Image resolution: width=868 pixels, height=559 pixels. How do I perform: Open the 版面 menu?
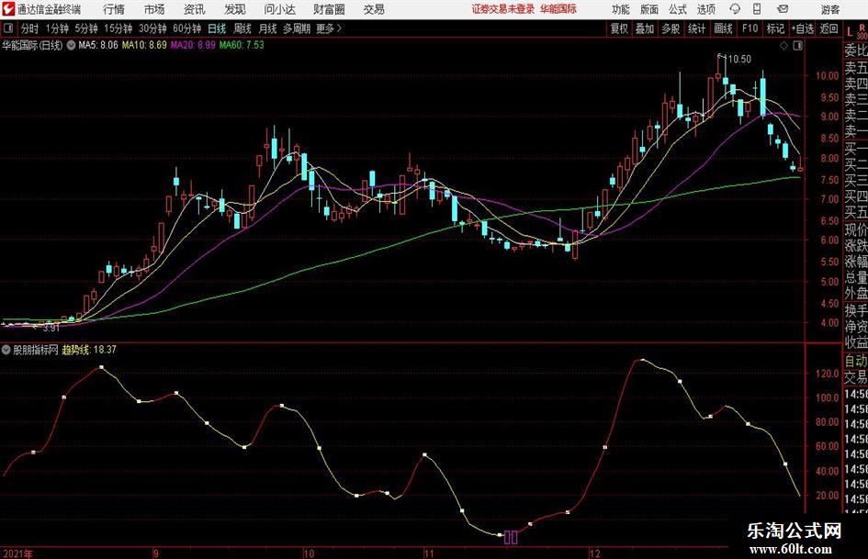tap(649, 9)
